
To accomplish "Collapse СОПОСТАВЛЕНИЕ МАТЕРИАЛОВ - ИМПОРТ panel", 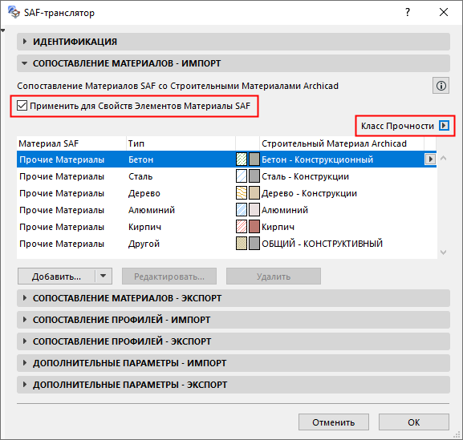I will pos(234,63).
